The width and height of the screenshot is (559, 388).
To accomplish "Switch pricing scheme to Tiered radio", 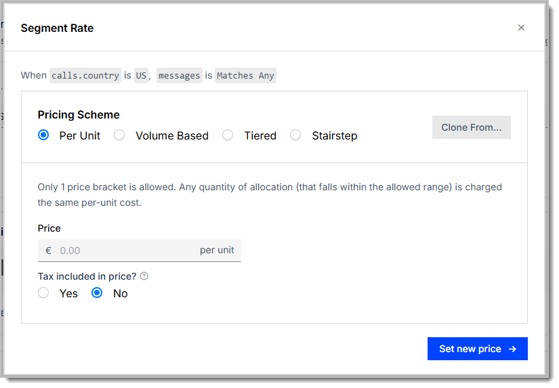I will (x=228, y=135).
